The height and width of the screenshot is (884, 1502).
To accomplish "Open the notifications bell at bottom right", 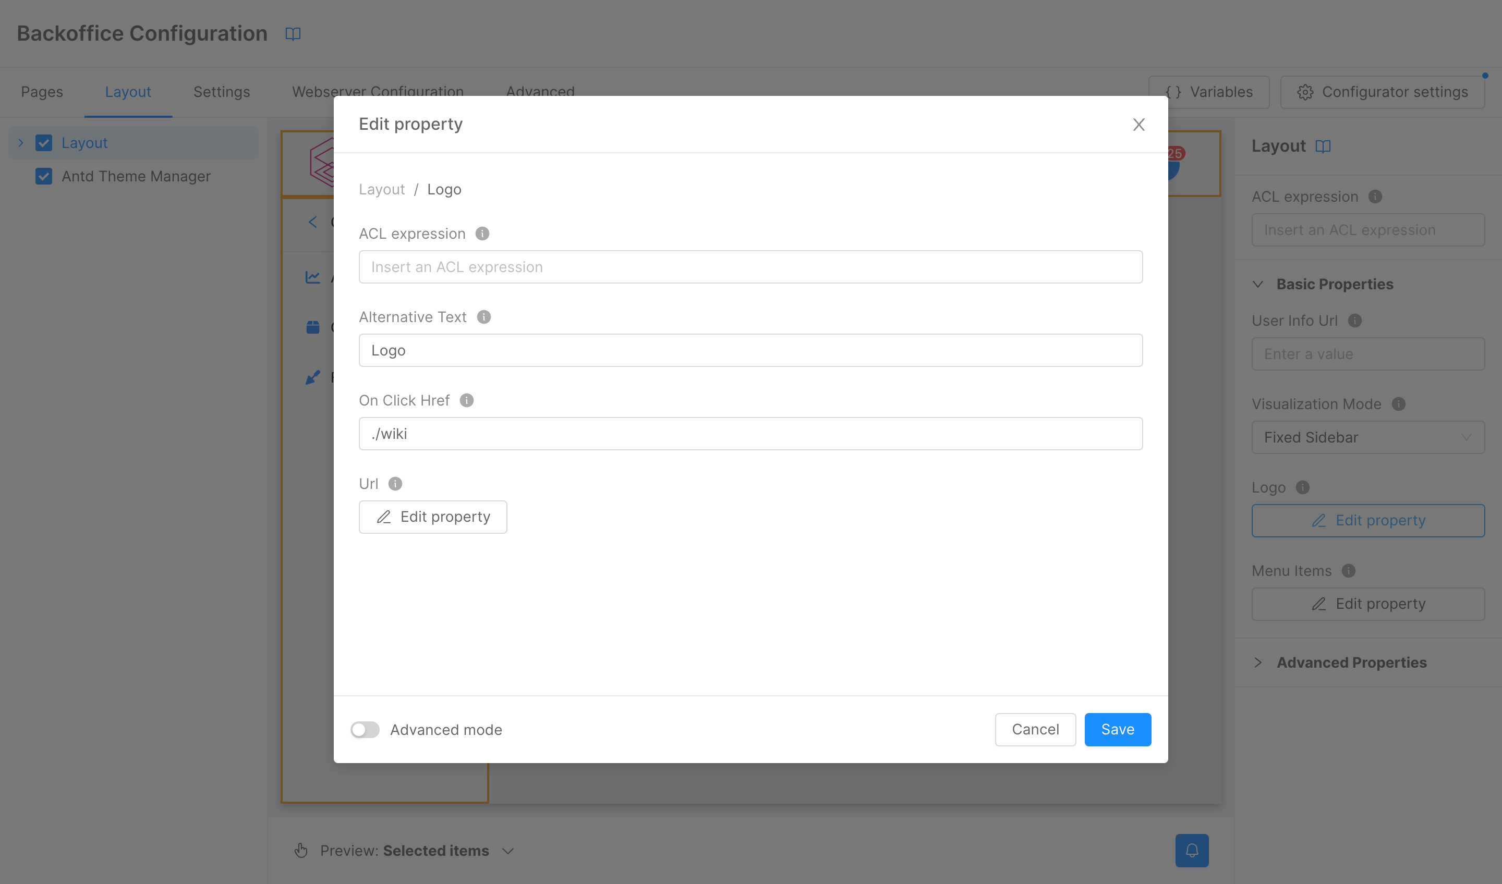I will coord(1192,850).
